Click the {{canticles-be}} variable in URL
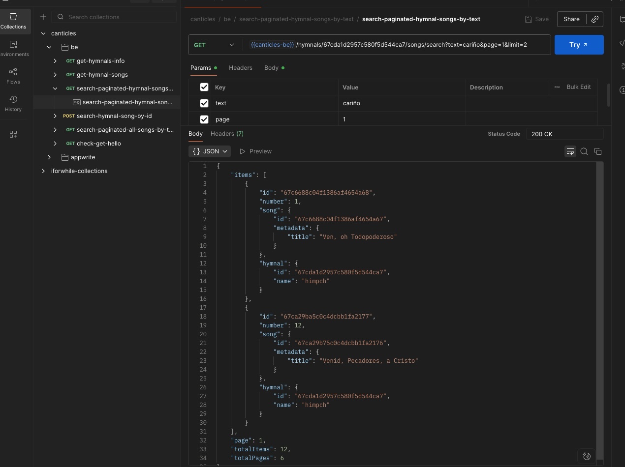This screenshot has height=467, width=625. 272,45
